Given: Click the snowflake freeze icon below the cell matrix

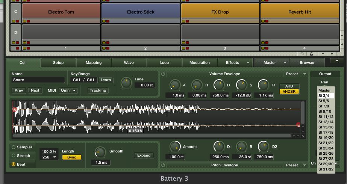Looking at the screenshot, I should pos(302,54).
